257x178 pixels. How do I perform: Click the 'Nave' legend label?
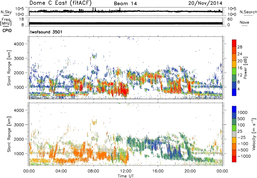pyautogui.click(x=244, y=22)
